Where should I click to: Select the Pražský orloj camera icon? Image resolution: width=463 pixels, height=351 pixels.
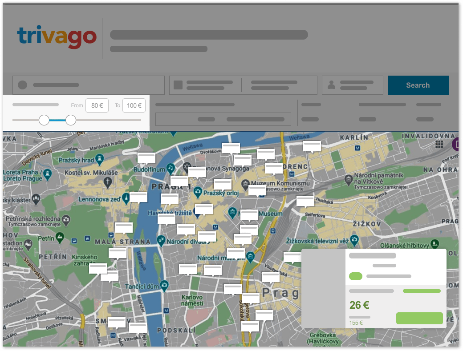(x=198, y=192)
